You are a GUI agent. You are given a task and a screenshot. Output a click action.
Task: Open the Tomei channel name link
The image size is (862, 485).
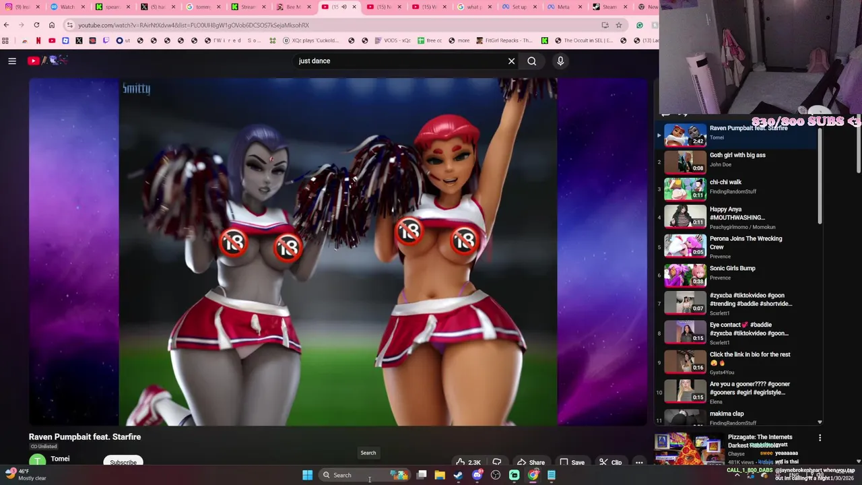[60, 459]
